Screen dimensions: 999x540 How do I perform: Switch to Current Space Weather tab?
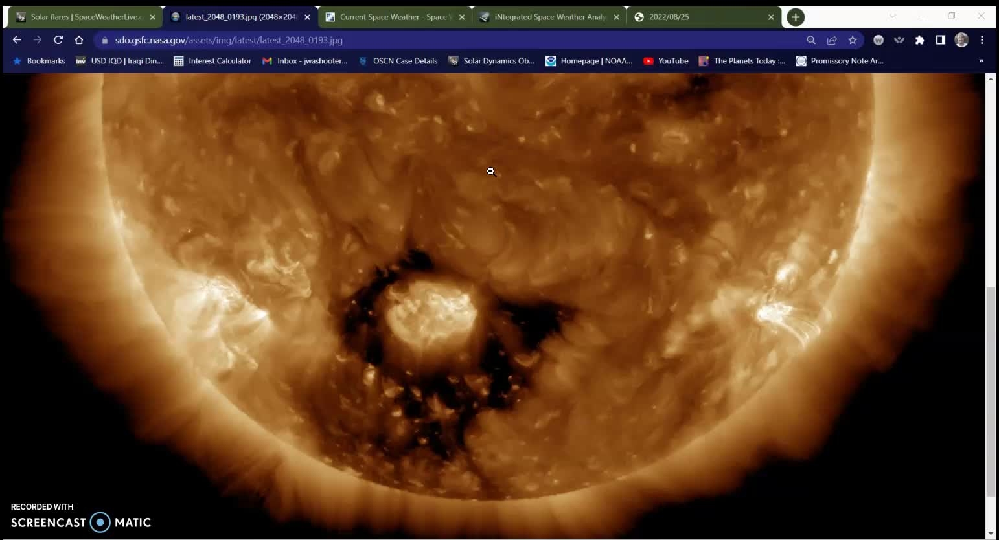tap(394, 17)
